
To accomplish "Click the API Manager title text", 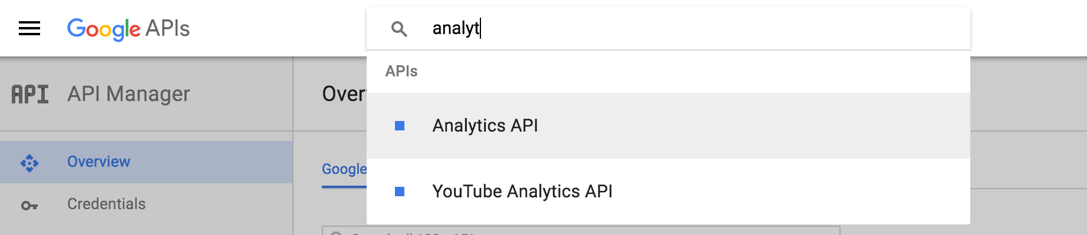I will pyautogui.click(x=129, y=94).
